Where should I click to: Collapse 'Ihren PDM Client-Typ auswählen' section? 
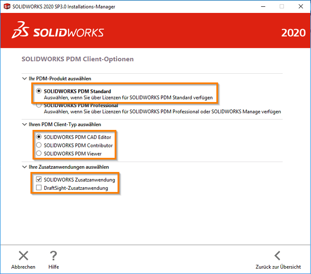pyautogui.click(x=25, y=125)
